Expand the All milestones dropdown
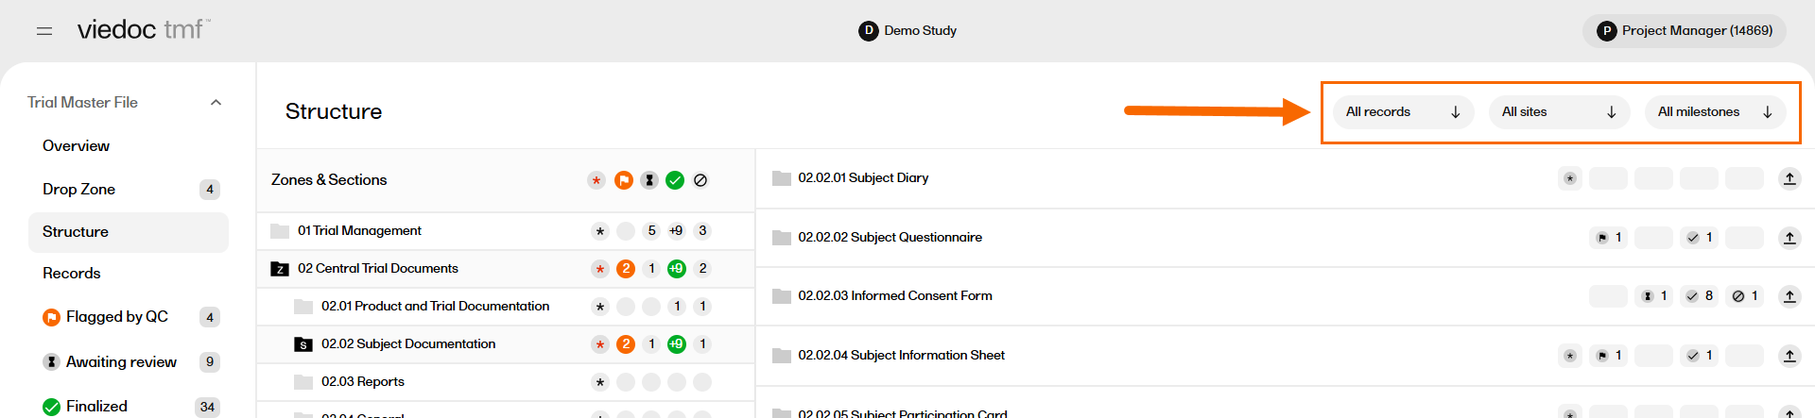Viewport: 1815px width, 418px height. [x=1715, y=112]
